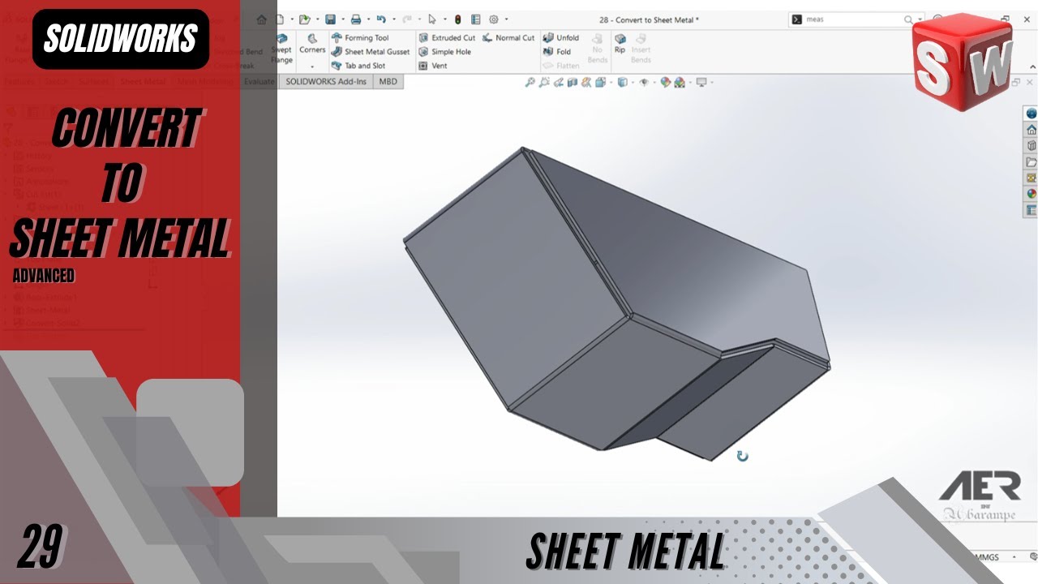Switch to the MBD tab
The height and width of the screenshot is (584, 1038).
[x=388, y=81]
